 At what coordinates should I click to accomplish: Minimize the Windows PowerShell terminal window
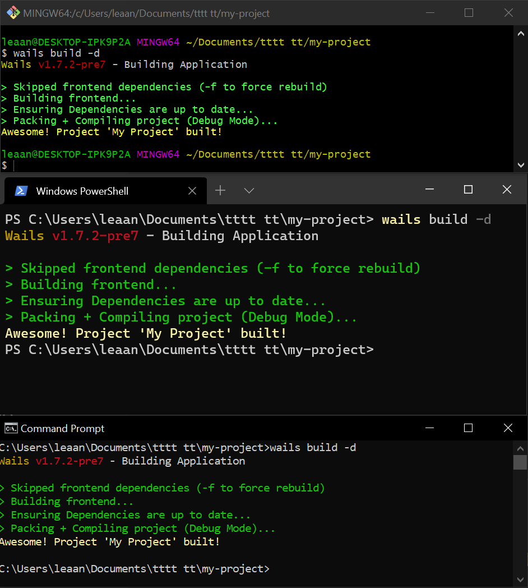430,190
